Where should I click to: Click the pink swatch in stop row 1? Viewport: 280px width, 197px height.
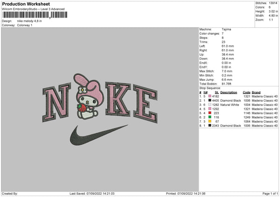(x=210, y=96)
